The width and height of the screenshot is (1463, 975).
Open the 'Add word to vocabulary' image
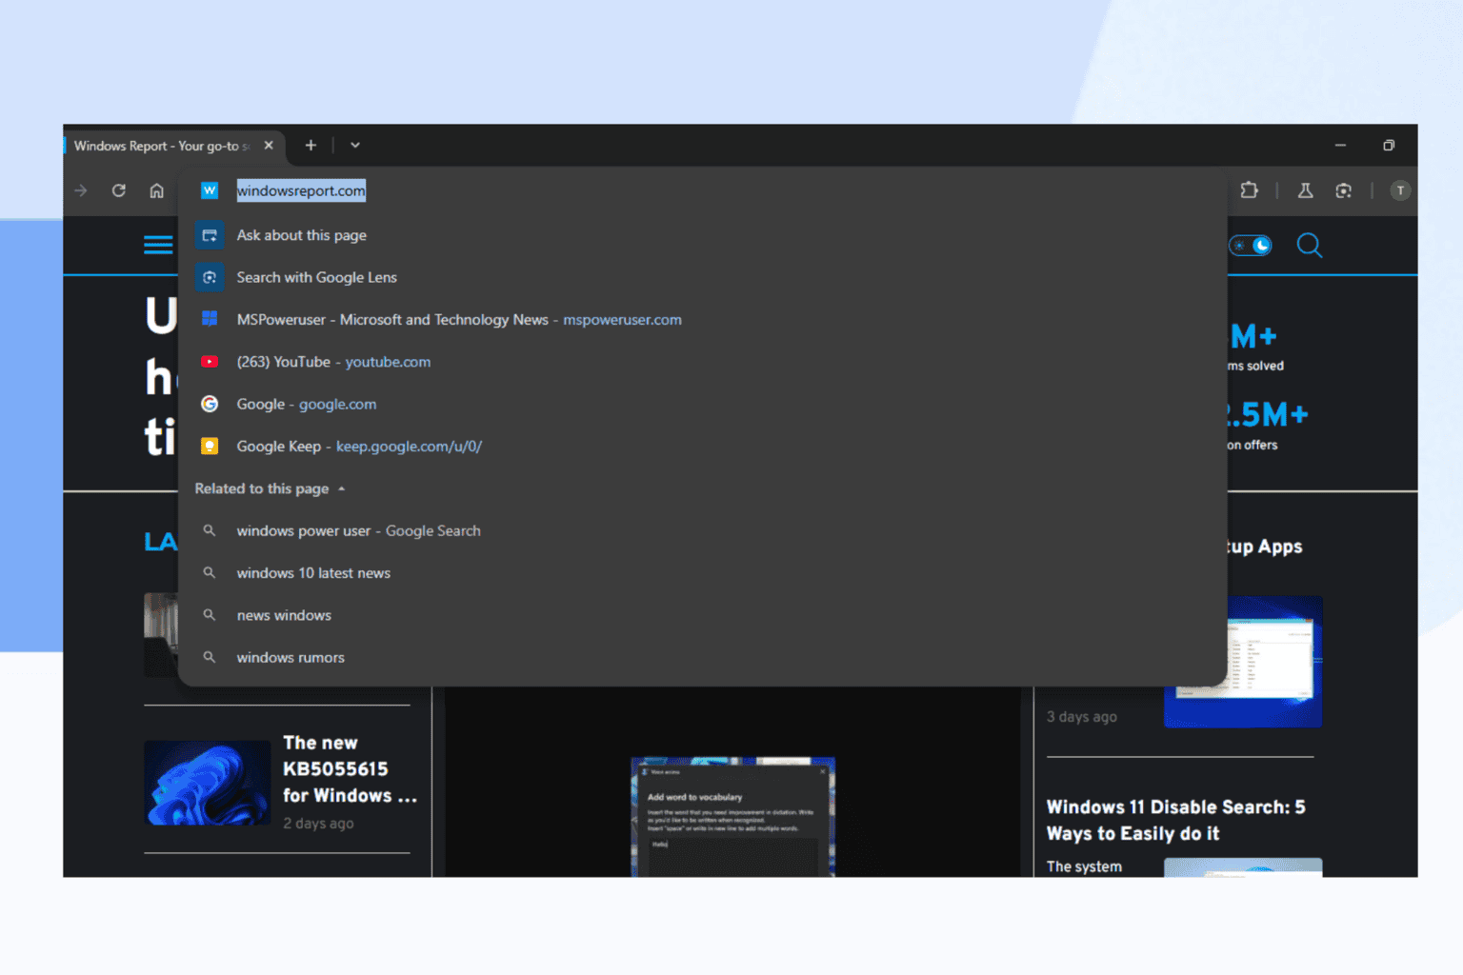(x=733, y=817)
